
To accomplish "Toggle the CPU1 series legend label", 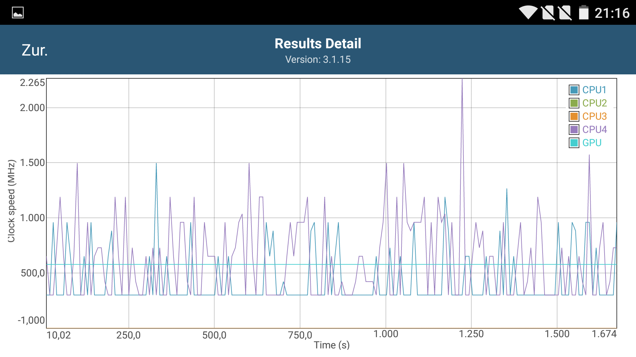I will tap(594, 90).
